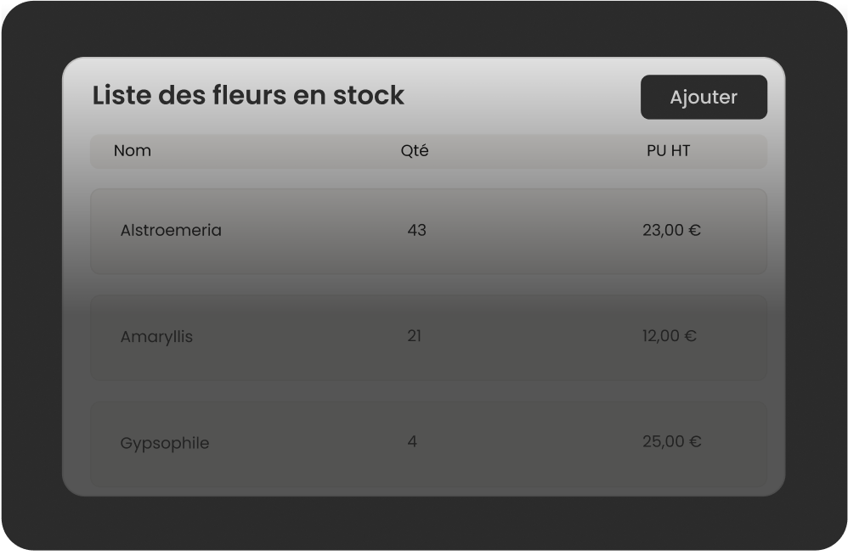Viewport: 848px width, 555px height.
Task: Open the Amaryllis row card
Action: [x=428, y=338]
